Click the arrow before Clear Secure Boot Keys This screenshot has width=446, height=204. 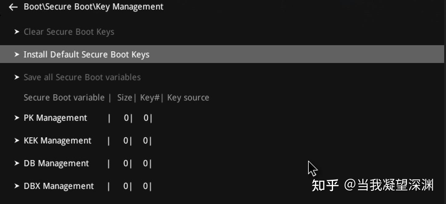(17, 32)
